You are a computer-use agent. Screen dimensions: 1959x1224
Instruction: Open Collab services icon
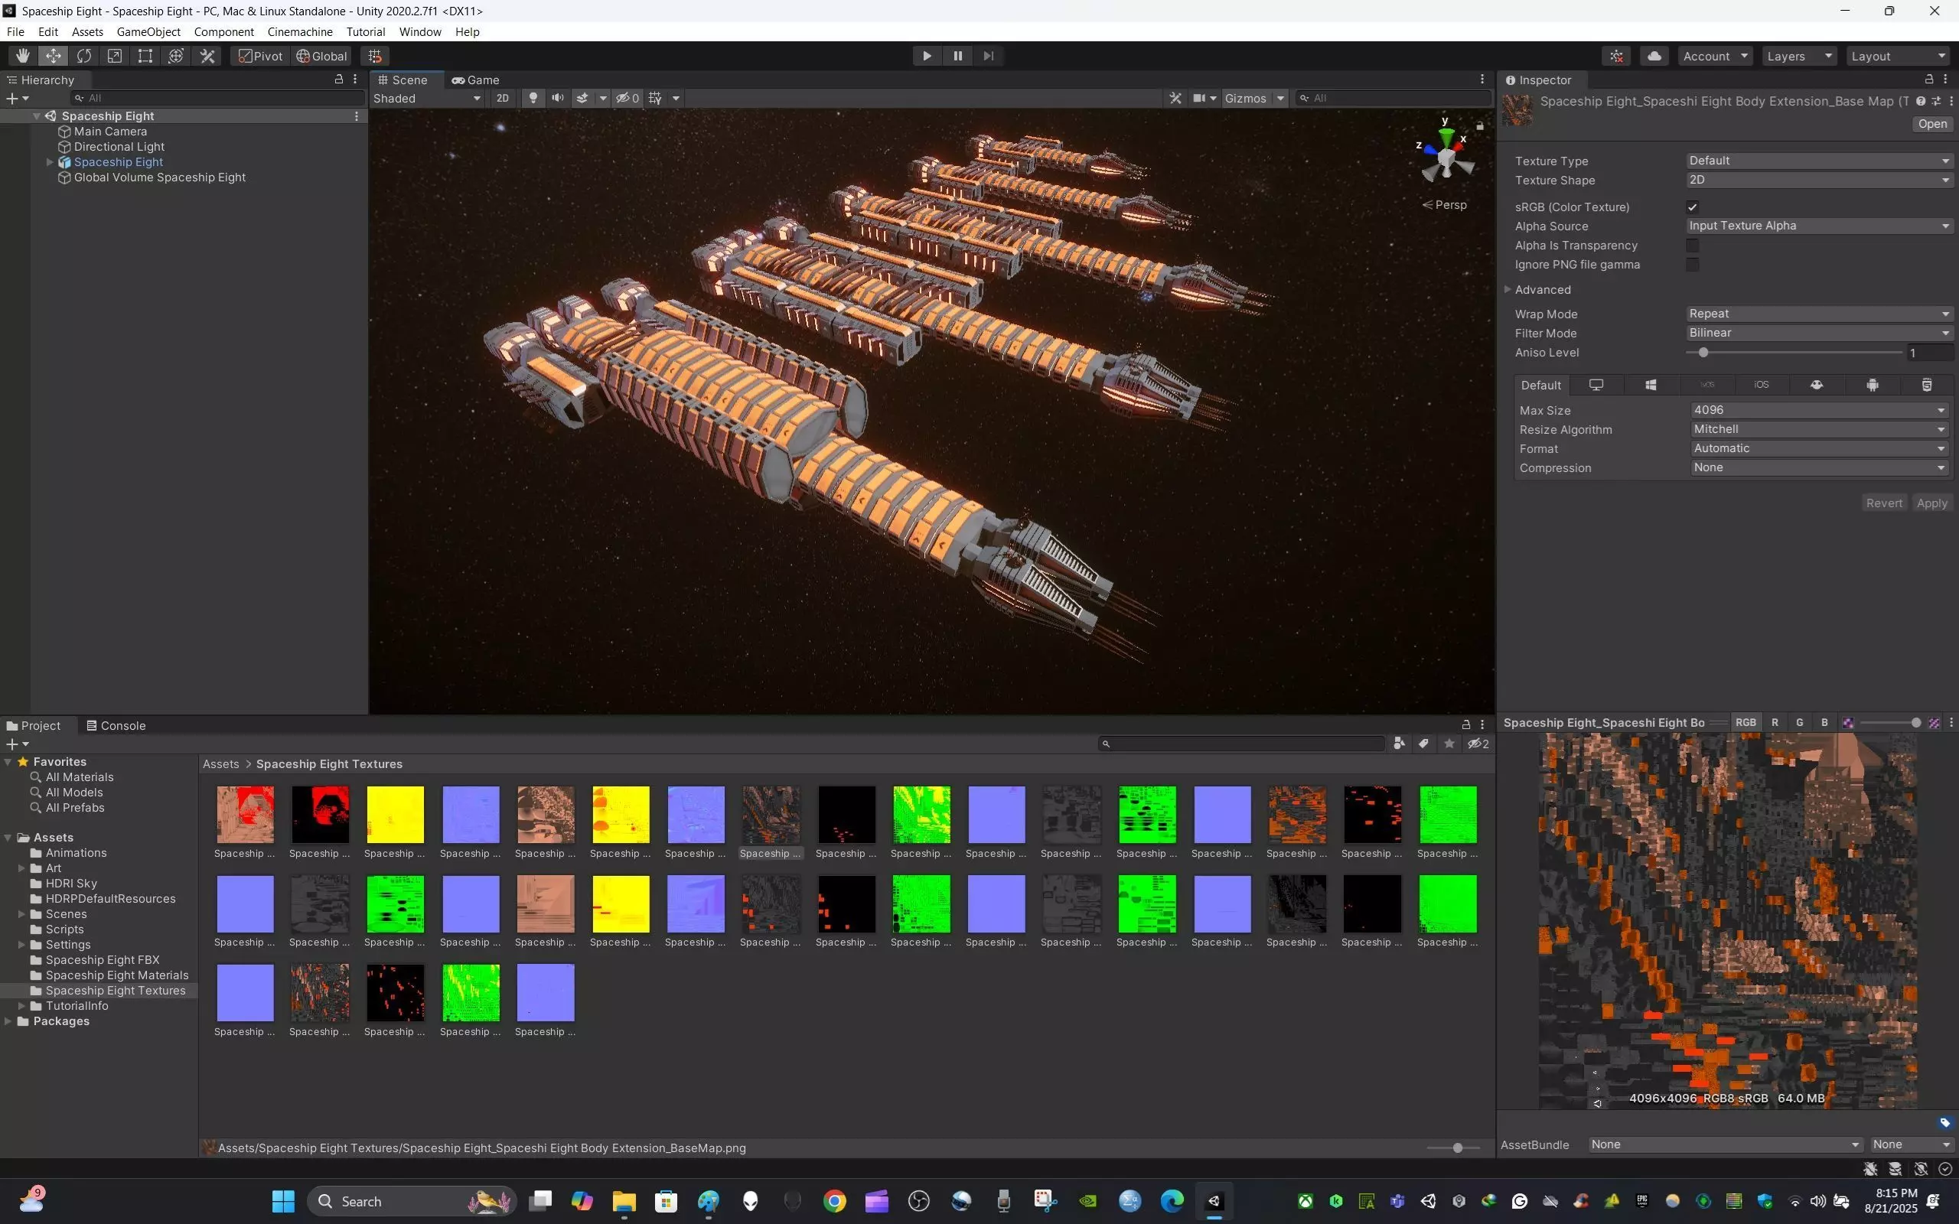[1617, 56]
